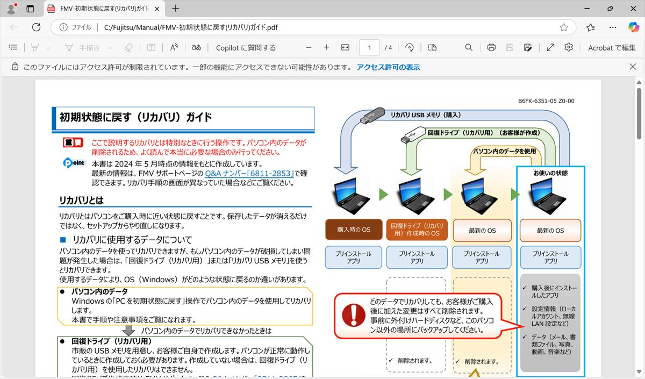Click the lock icon in notice bar
645x379 pixels.
click(x=15, y=67)
